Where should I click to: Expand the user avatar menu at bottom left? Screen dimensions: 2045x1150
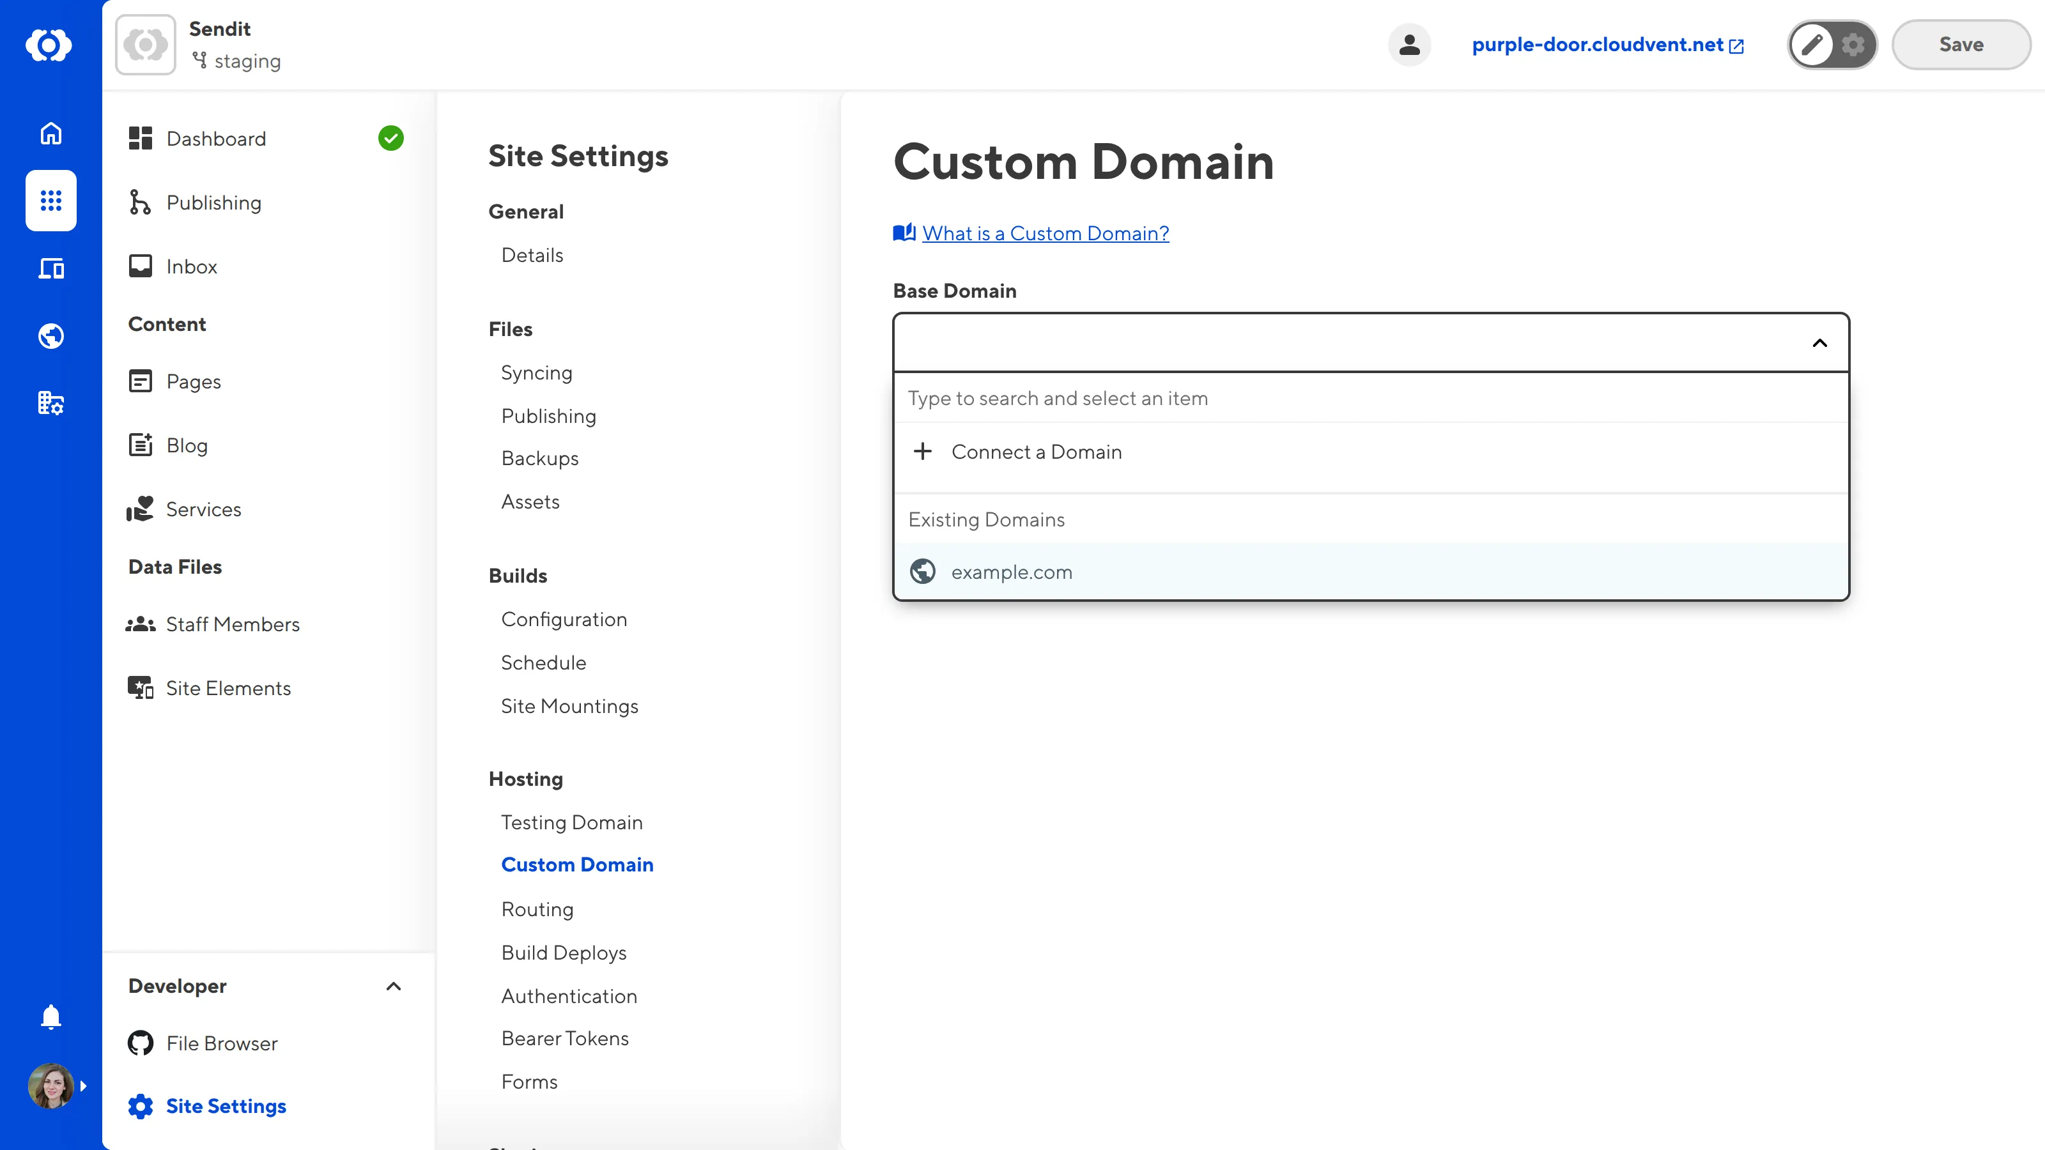pyautogui.click(x=51, y=1085)
